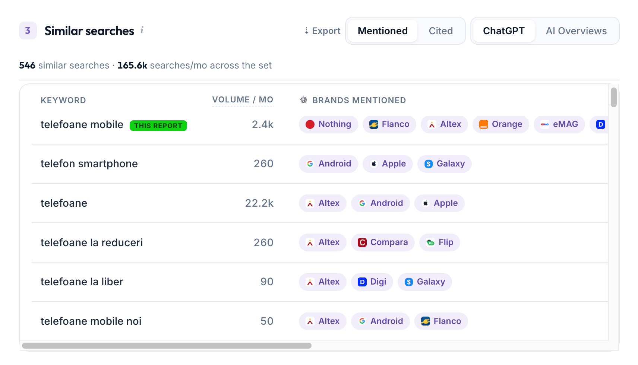
Task: Click the Apple chip in telefon smartphone row
Action: point(388,164)
